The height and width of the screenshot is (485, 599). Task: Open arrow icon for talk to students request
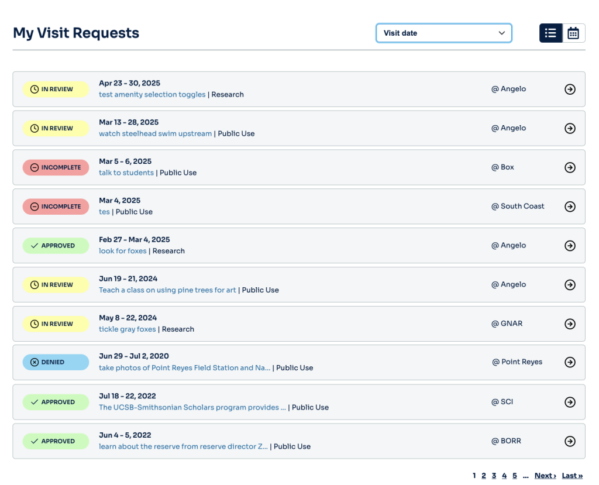[570, 167]
